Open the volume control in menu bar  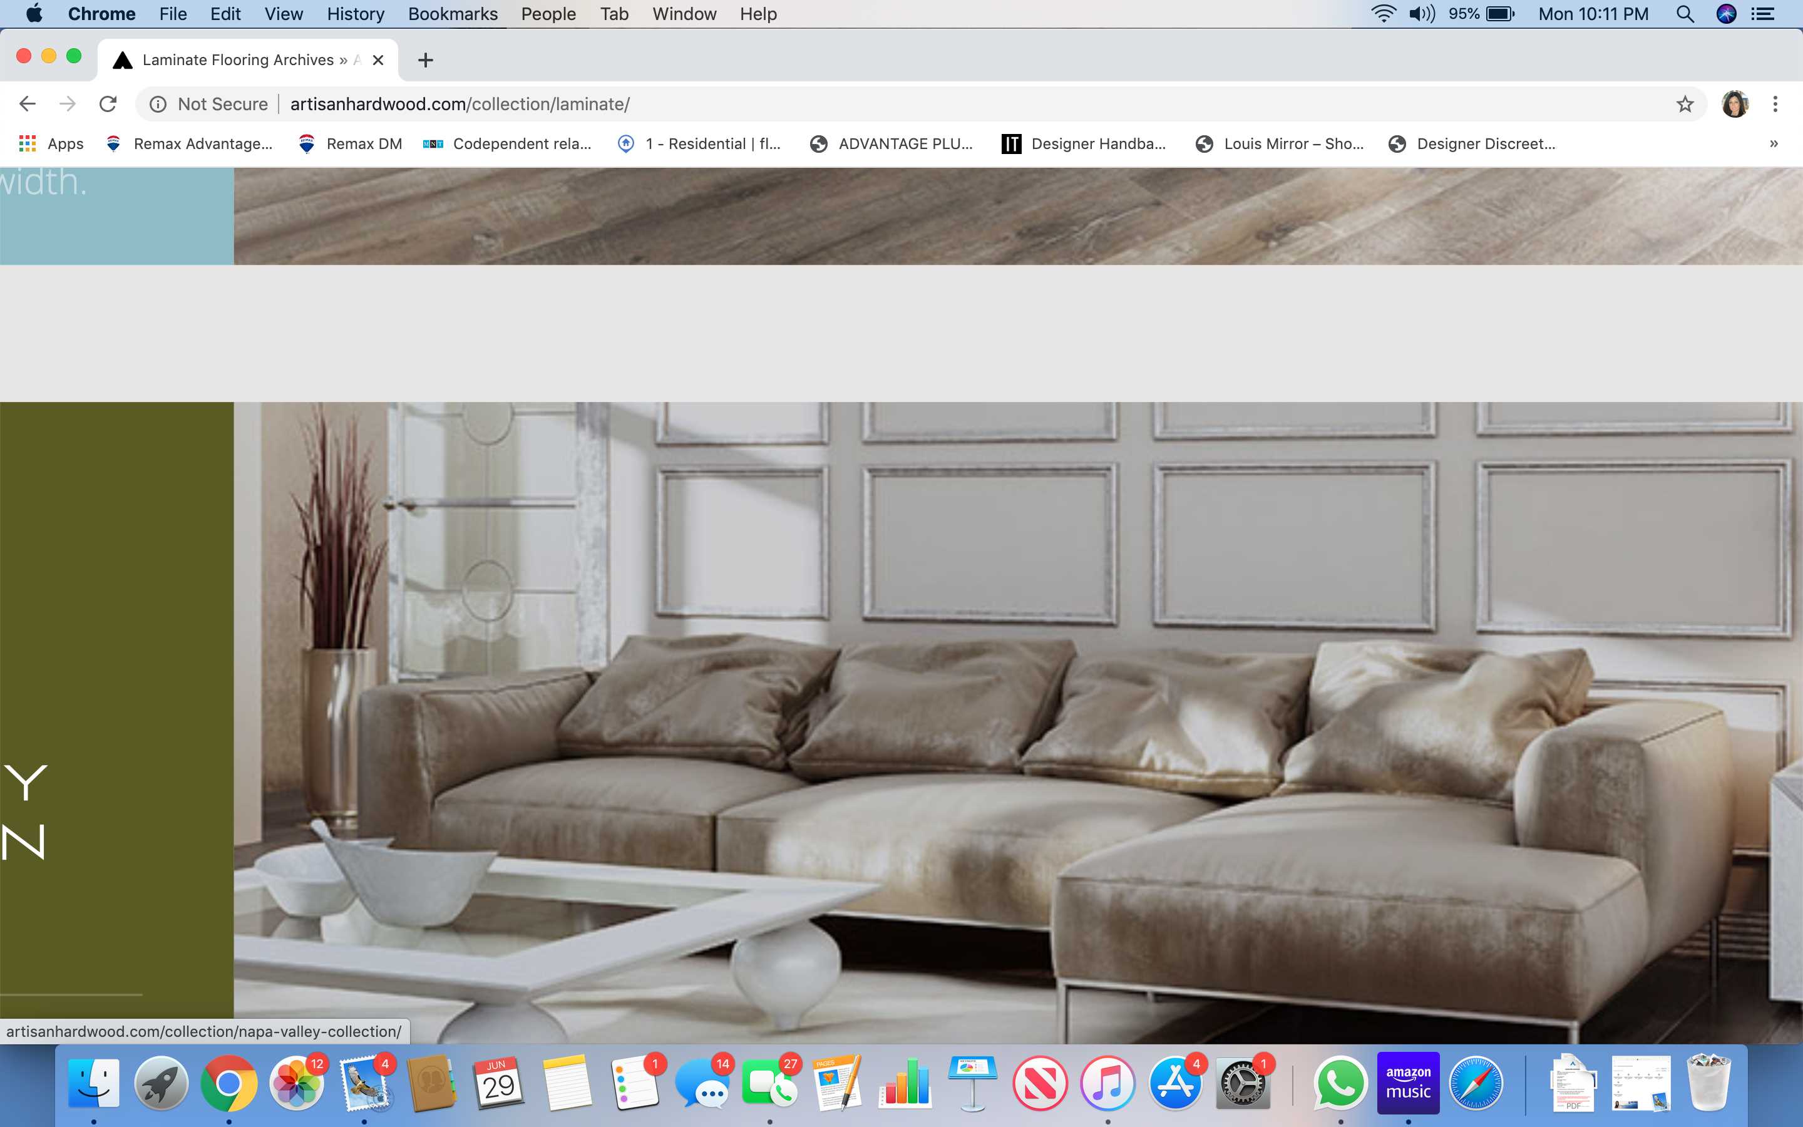[1422, 13]
